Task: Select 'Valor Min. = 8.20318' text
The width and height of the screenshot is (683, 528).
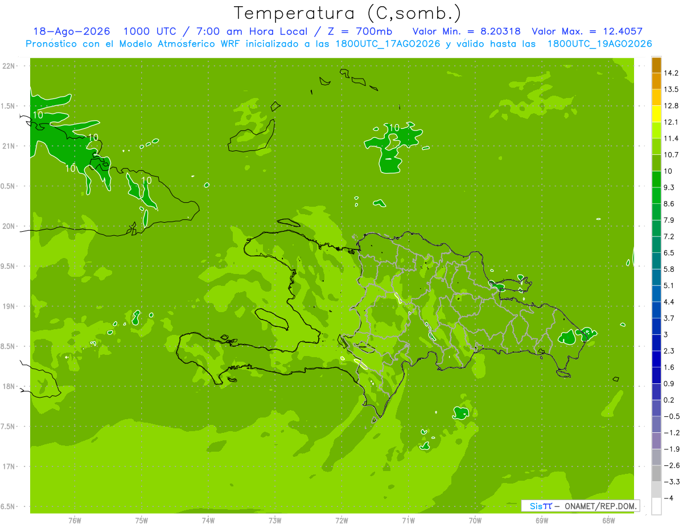Action: (467, 31)
